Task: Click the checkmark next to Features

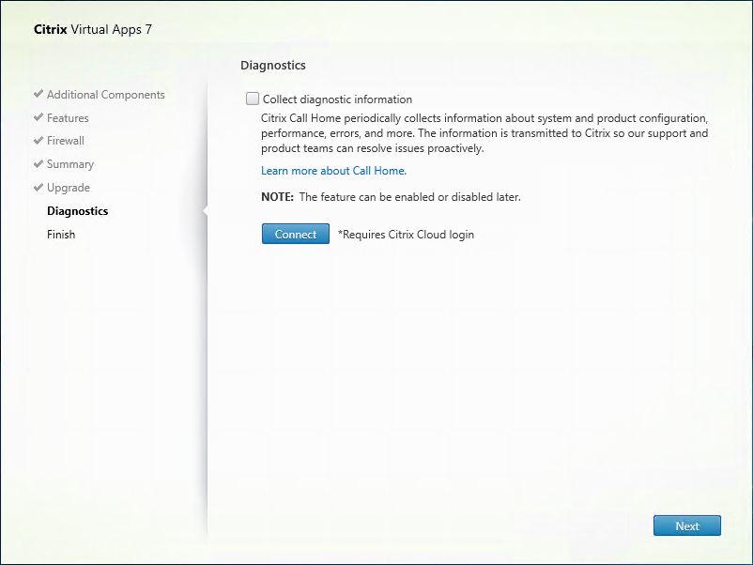Action: point(38,117)
